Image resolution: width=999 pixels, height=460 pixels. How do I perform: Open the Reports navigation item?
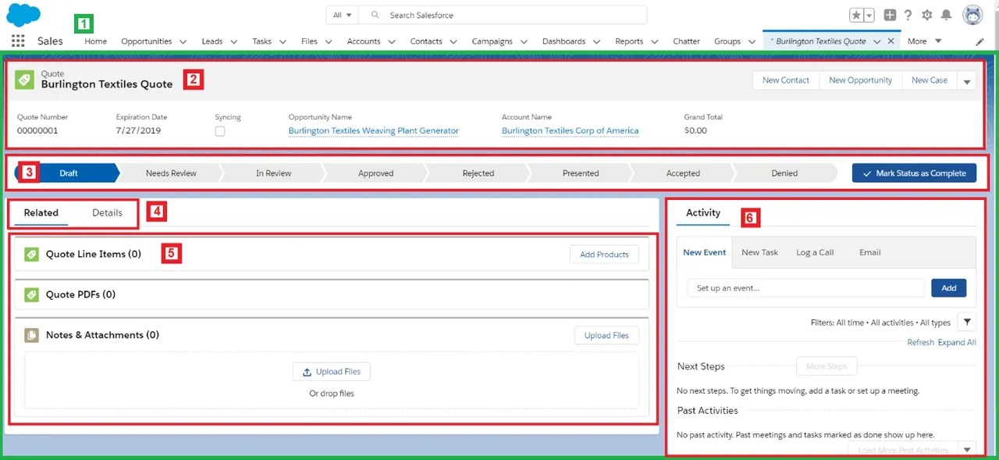[629, 41]
